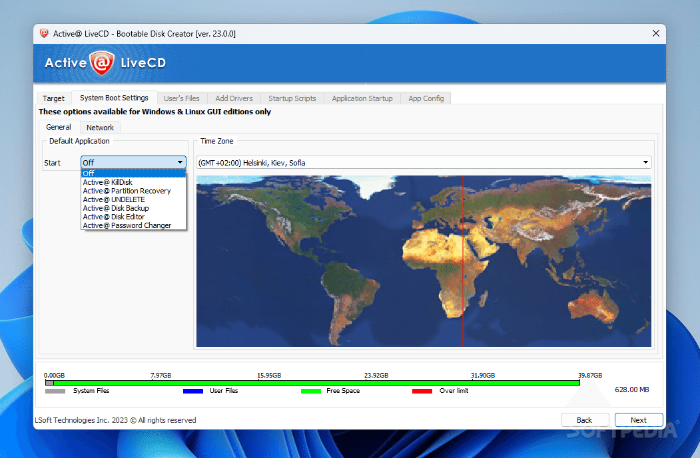Open the Startup Scripts tab

pyautogui.click(x=292, y=98)
